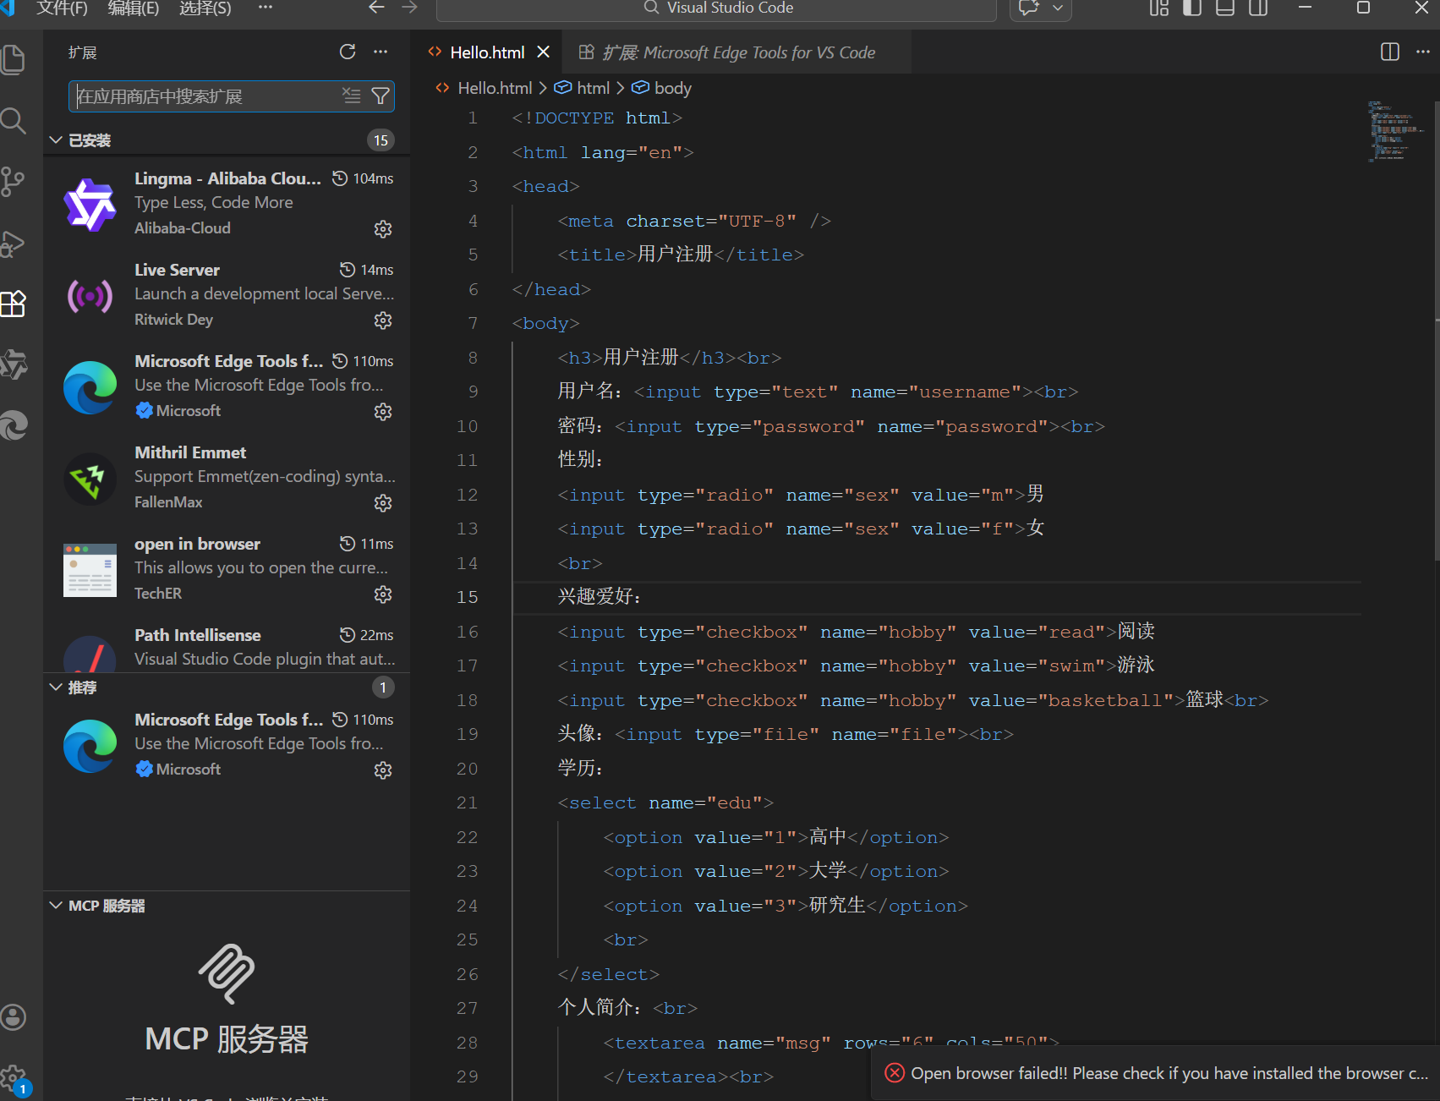Open Lingma panel from activity bar
The image size is (1440, 1101).
(14, 364)
